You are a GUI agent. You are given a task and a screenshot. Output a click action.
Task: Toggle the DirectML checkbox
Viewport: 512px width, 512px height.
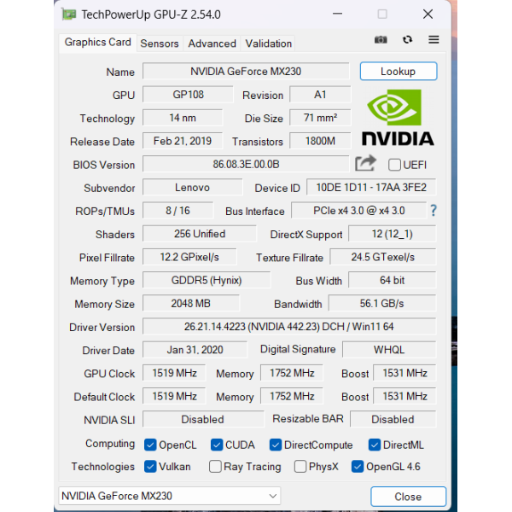click(375, 445)
